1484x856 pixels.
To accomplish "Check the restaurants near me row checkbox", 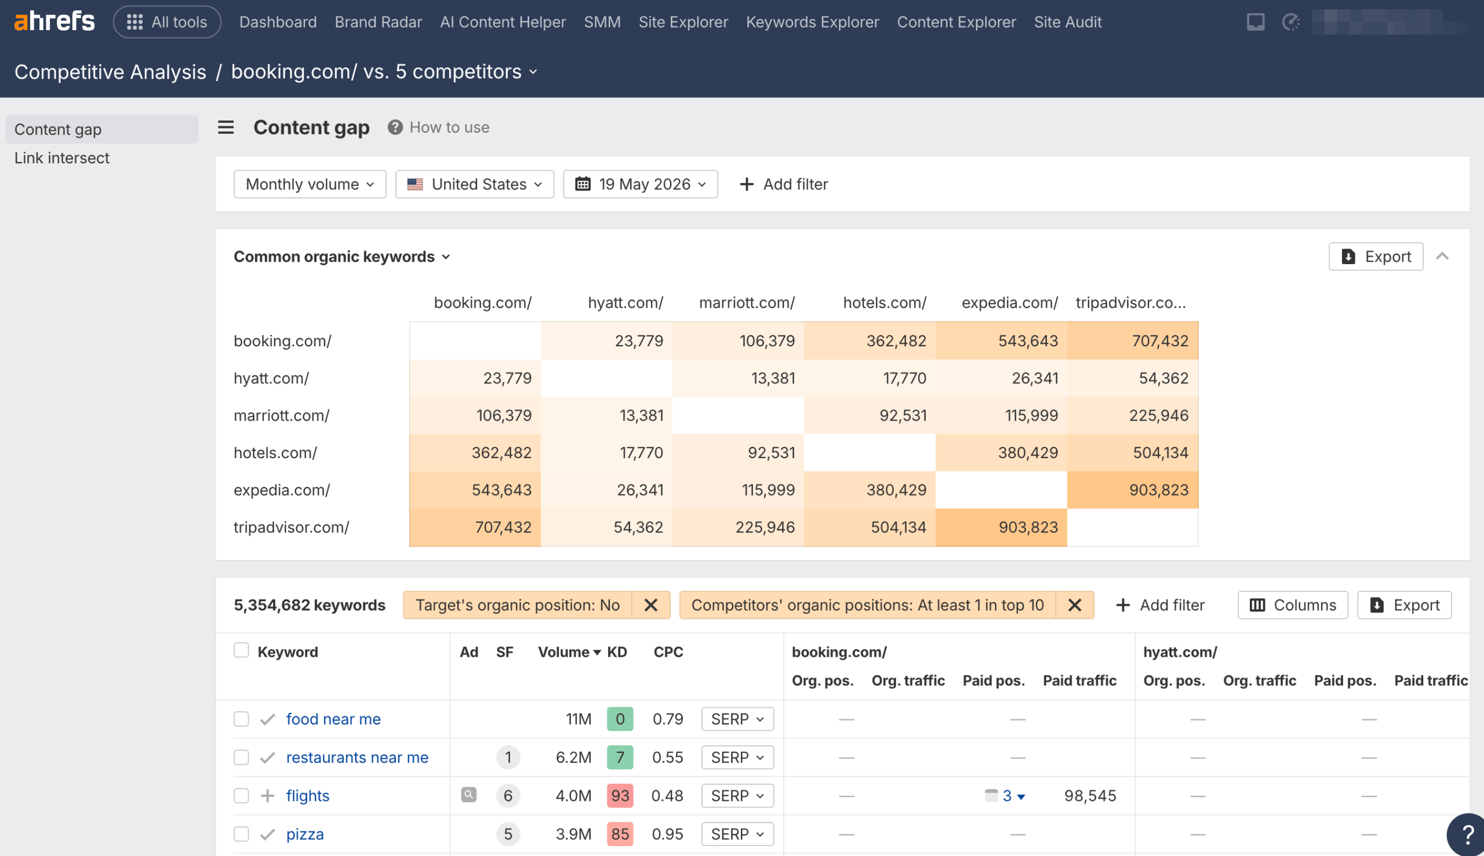I will (x=241, y=757).
